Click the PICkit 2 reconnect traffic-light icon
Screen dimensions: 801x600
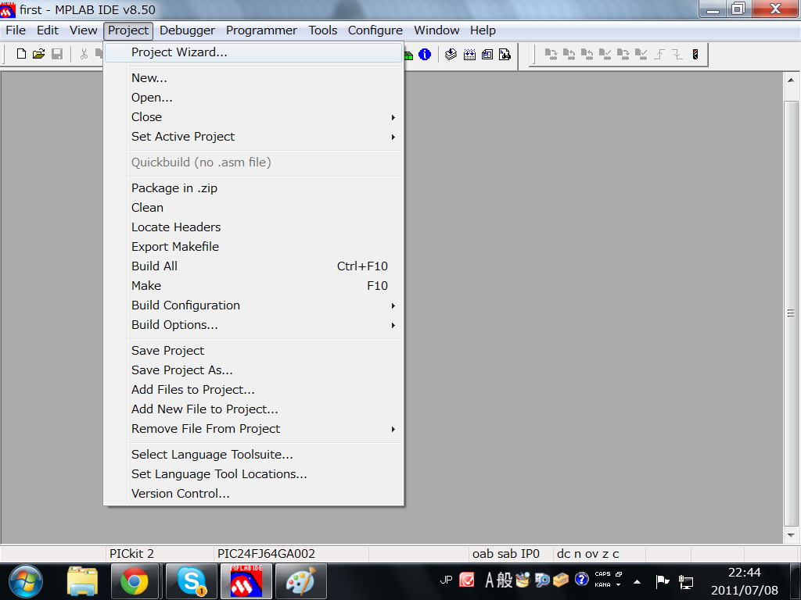click(695, 54)
